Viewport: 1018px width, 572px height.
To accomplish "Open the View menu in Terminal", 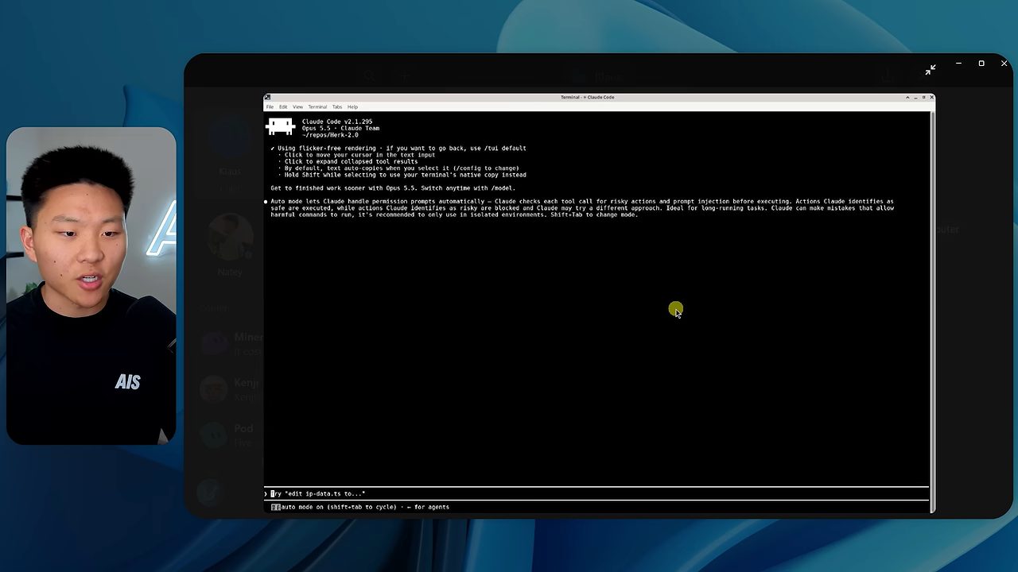I will 297,106.
